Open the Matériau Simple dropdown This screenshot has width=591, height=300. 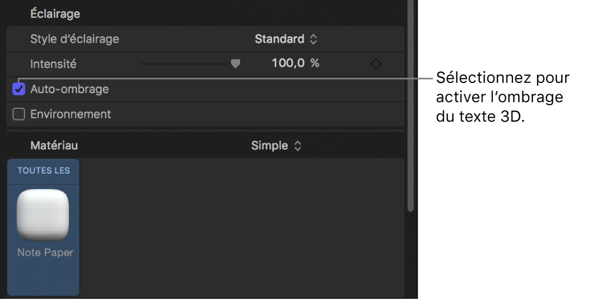(276, 146)
